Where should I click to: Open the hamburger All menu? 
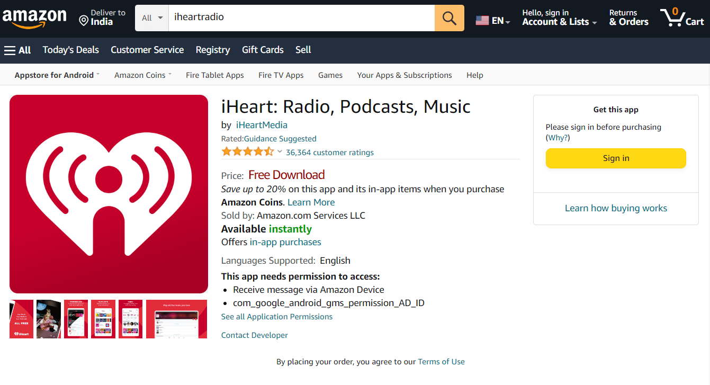point(17,50)
